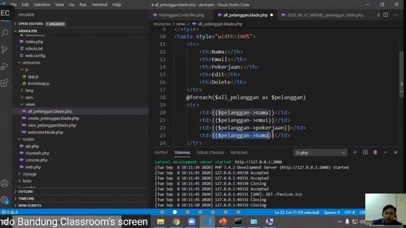
Task: Collapse the routes folder
Action: click(x=29, y=139)
